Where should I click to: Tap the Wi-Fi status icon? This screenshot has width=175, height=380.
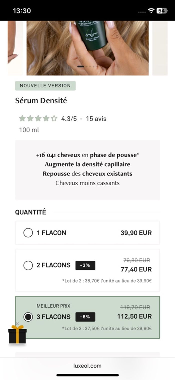(x=151, y=11)
